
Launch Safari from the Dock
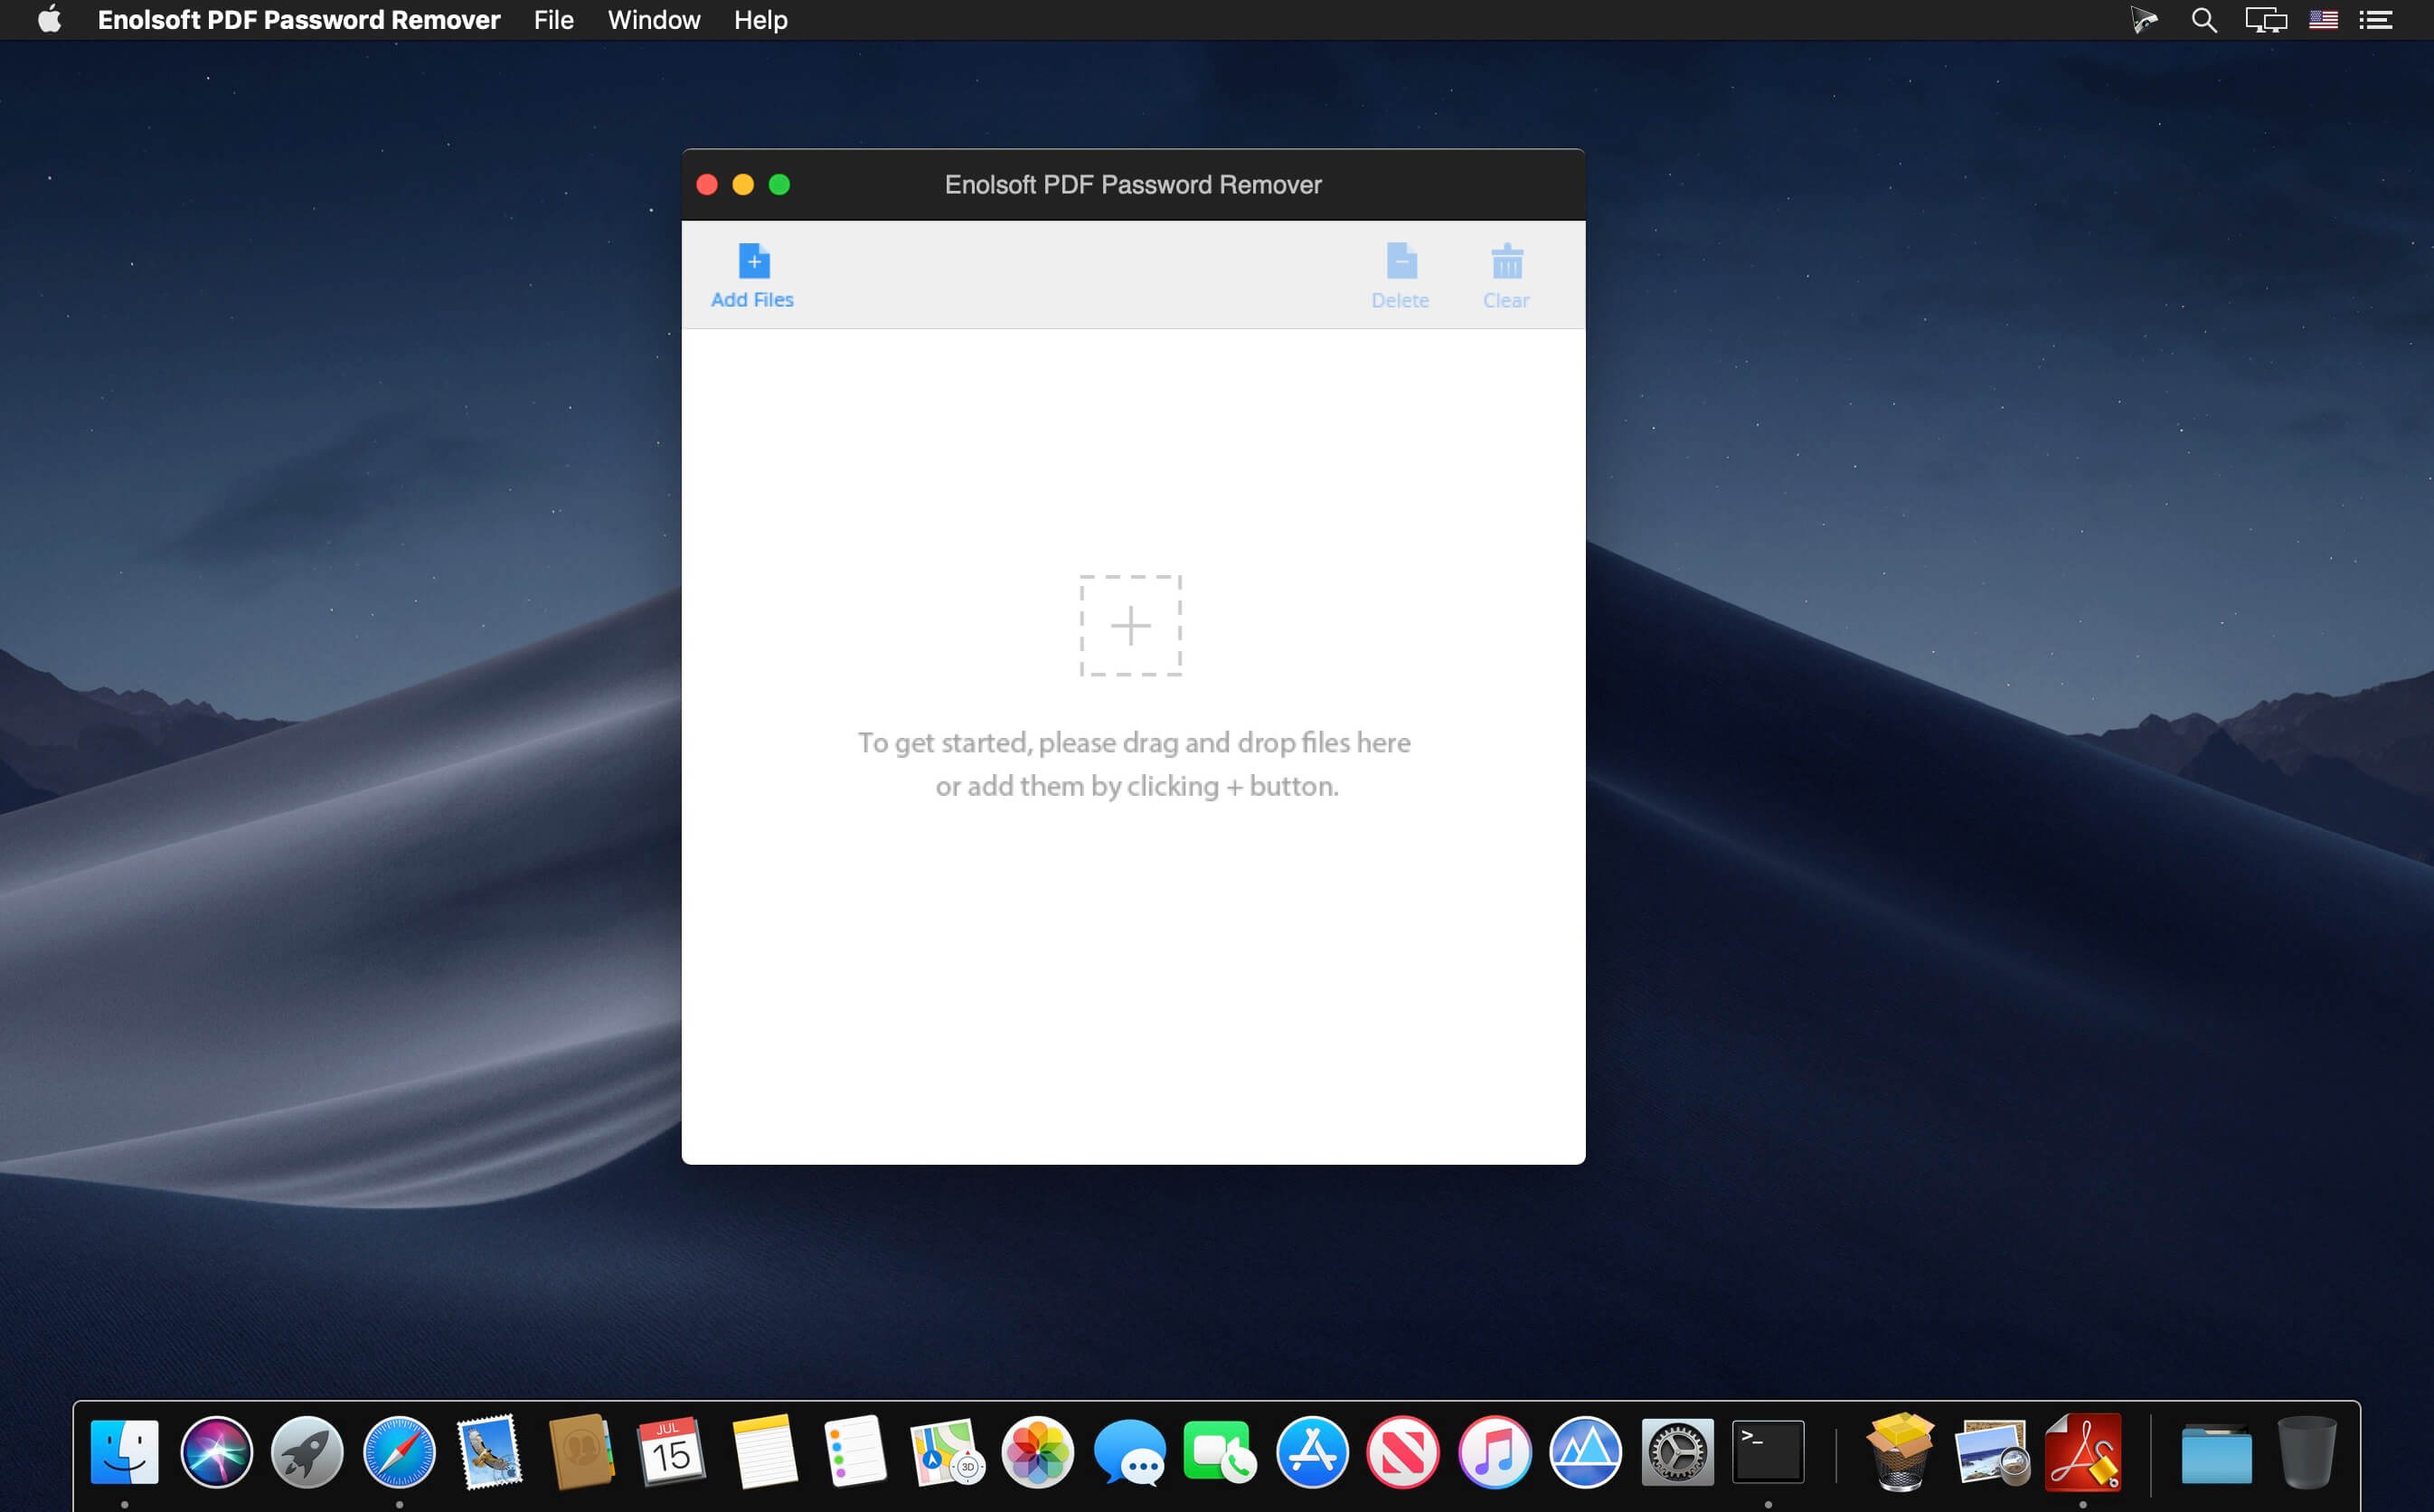(399, 1452)
